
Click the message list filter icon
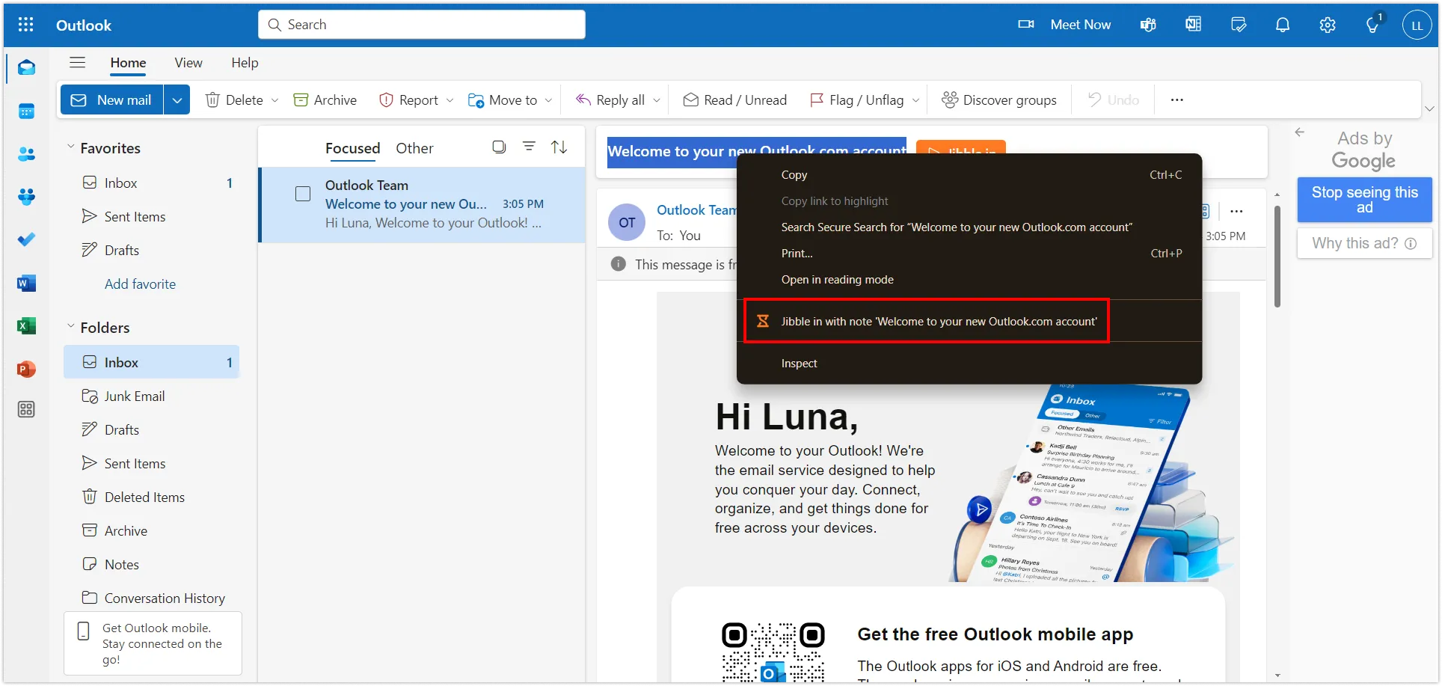529,147
